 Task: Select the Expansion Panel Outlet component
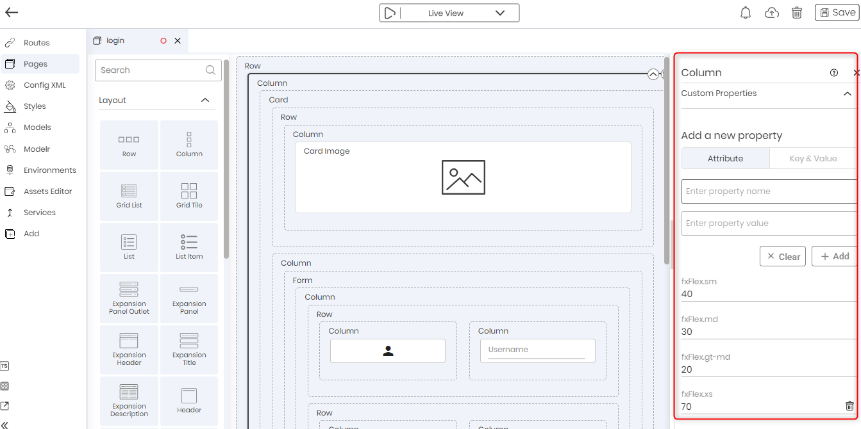[129, 298]
